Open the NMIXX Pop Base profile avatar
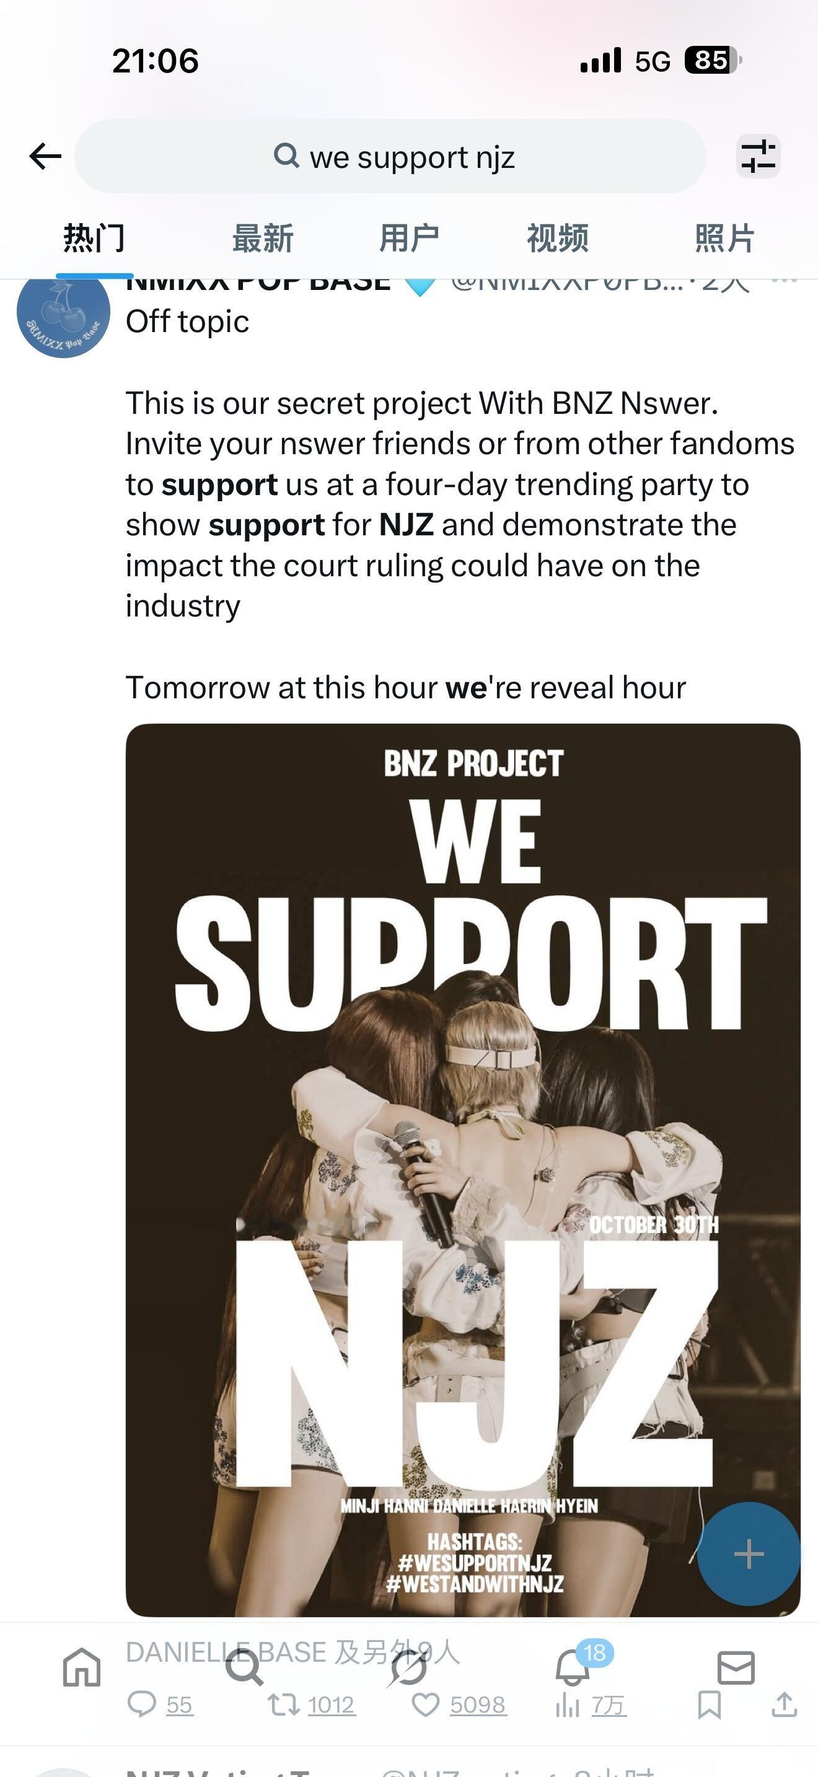The image size is (818, 1777). click(63, 312)
